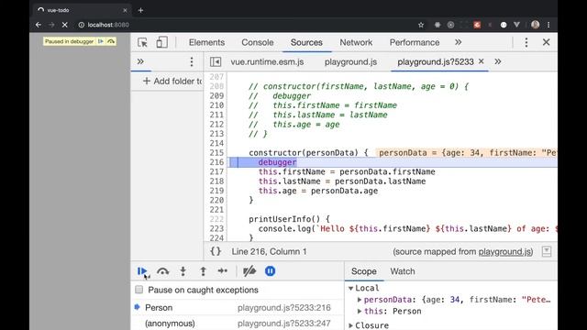The image size is (587, 330).
Task: Click line number 219 gutter
Action: coord(216,191)
